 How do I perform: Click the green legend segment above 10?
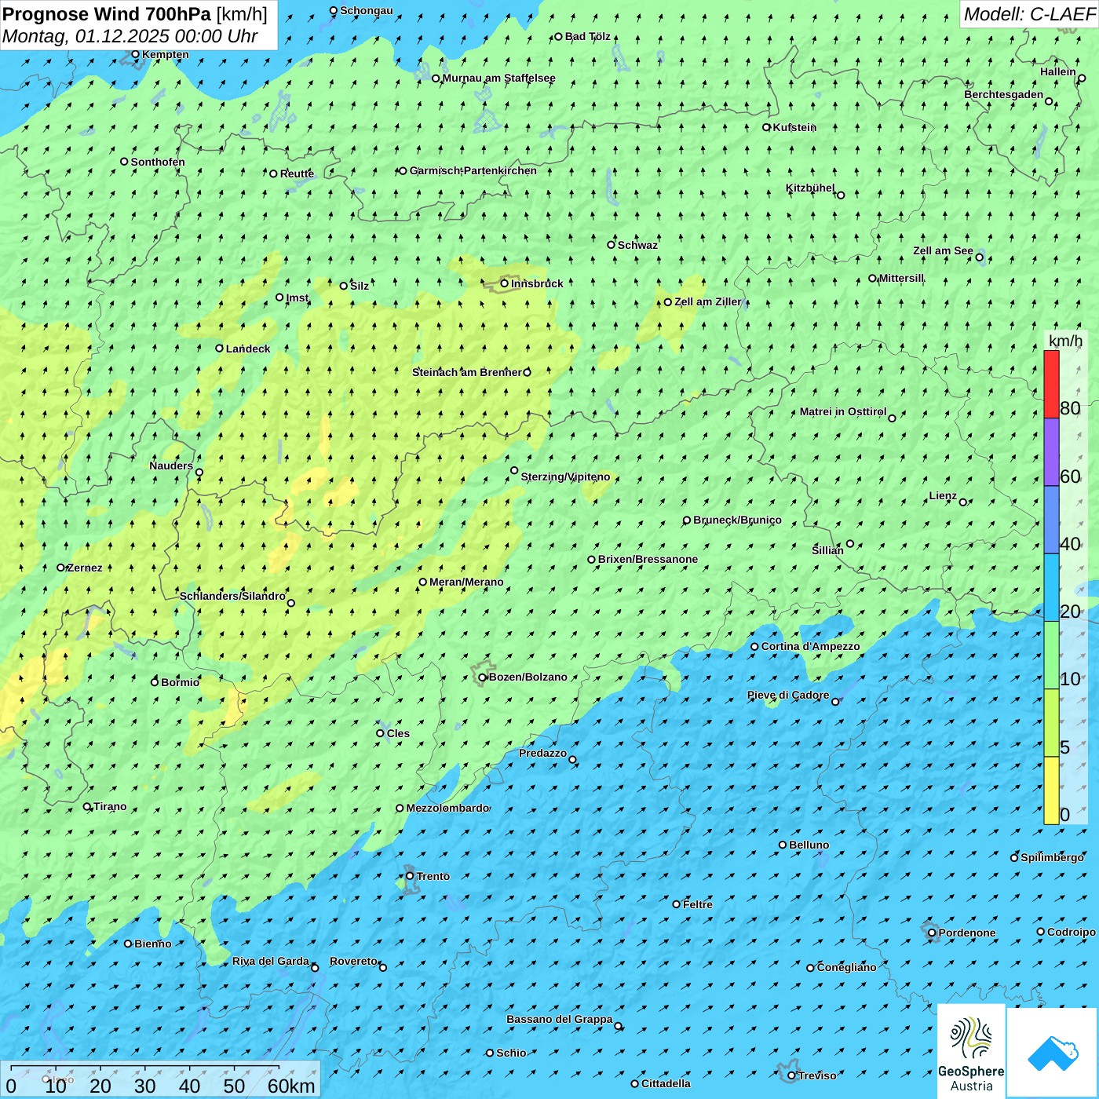coord(1051,655)
